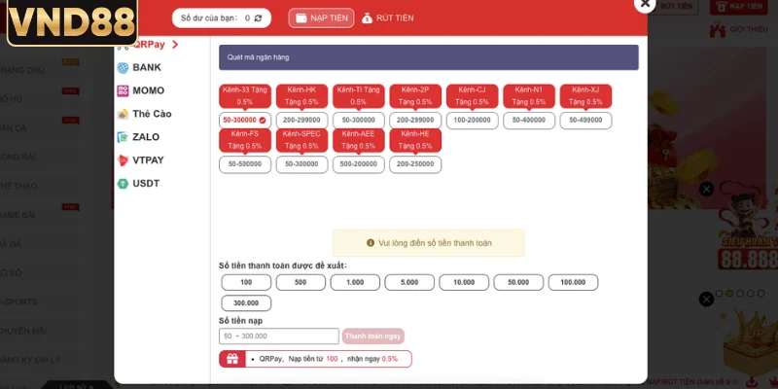778x389 pixels.
Task: Click background NẠP TIỀN button at top right
Action: click(739, 7)
